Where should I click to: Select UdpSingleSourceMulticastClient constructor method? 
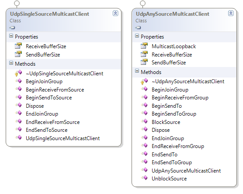[62, 138]
